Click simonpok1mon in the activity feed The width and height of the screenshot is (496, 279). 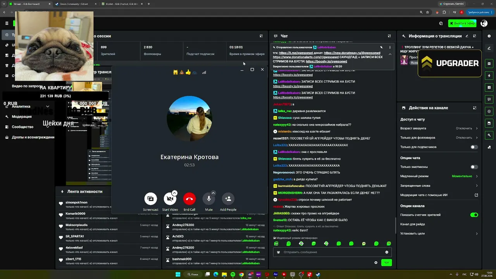coord(76,202)
